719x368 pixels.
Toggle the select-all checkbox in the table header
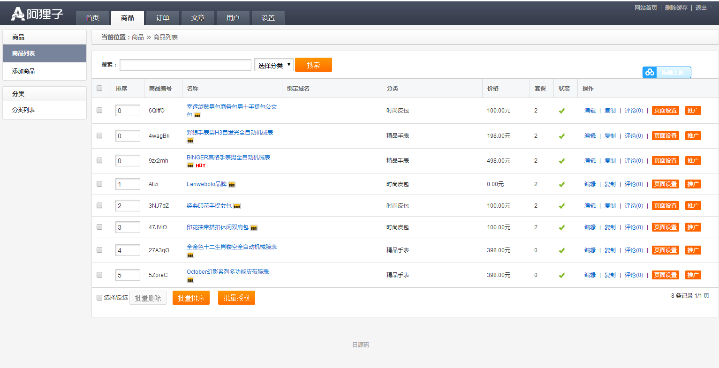[99, 88]
